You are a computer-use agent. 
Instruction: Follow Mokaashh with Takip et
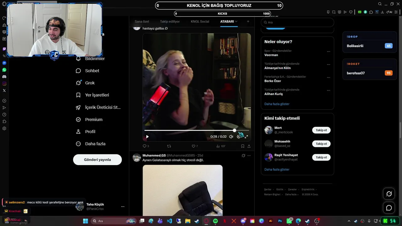pos(321,144)
